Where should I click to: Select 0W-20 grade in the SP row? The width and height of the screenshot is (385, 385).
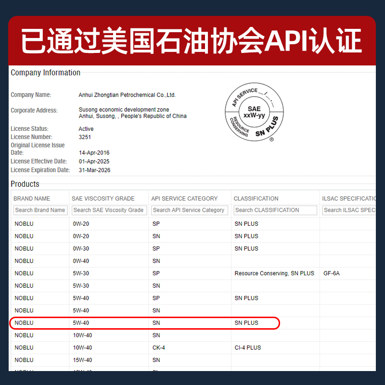(x=81, y=224)
